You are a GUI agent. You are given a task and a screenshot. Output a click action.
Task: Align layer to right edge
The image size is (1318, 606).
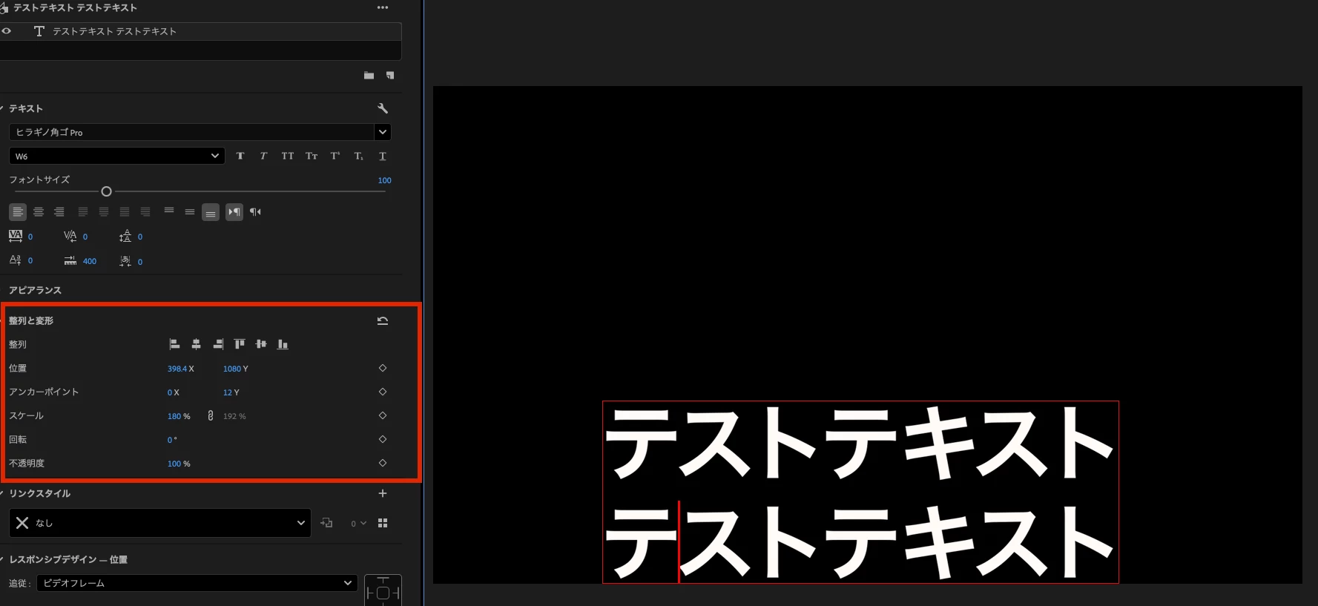click(218, 344)
